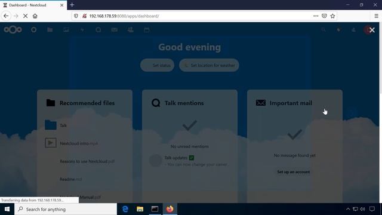The height and width of the screenshot is (215, 382).
Task: Click the page vertical scrollbar
Action: tap(381, 59)
